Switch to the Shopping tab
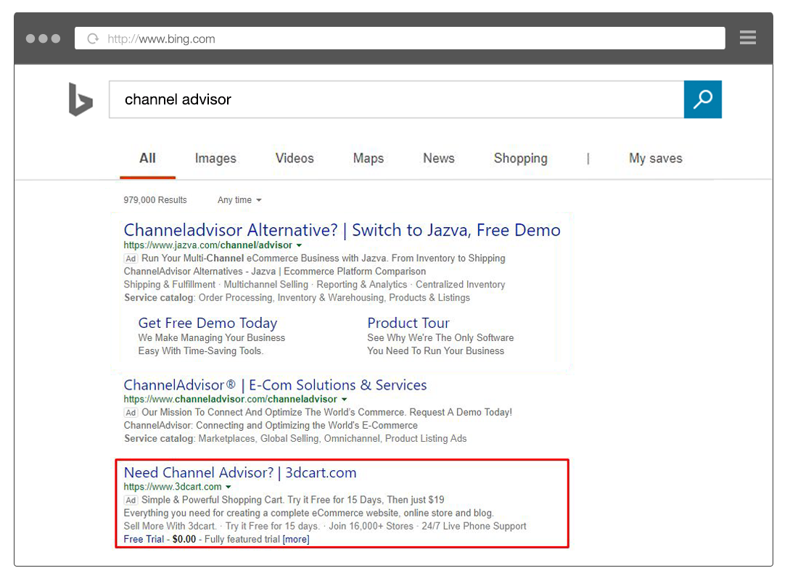790x576 pixels. 520,159
